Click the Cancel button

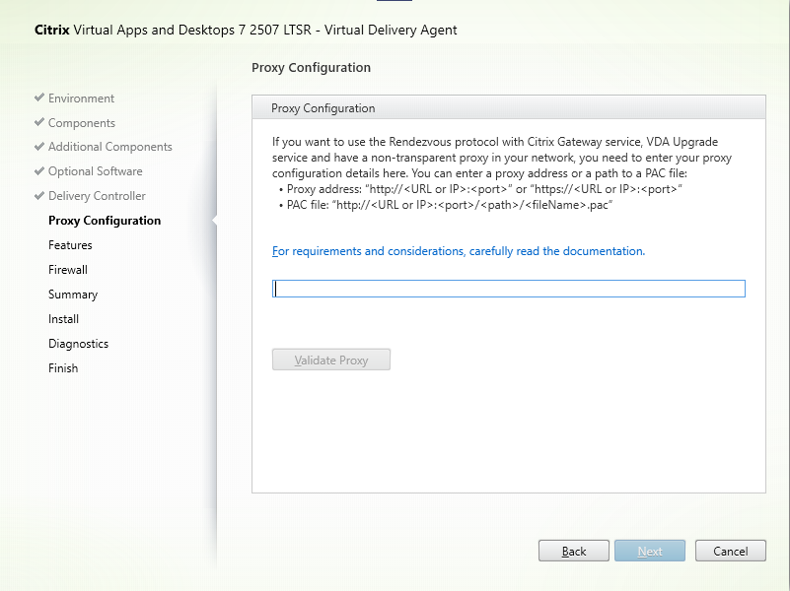click(x=730, y=551)
